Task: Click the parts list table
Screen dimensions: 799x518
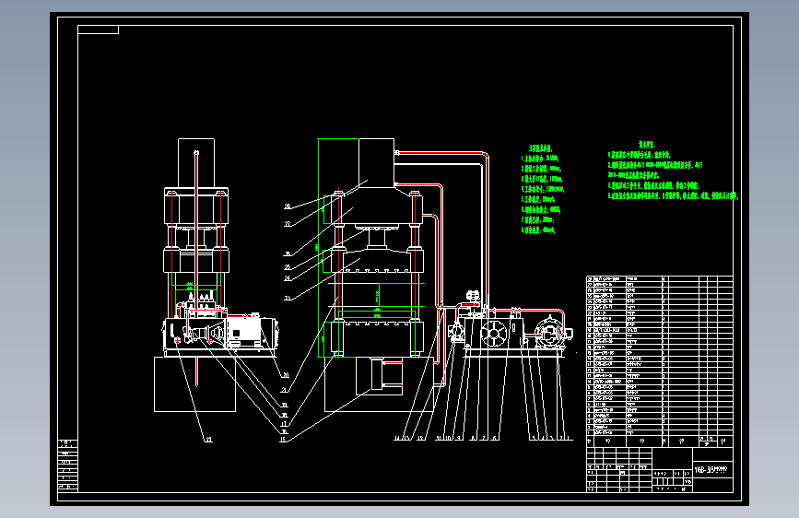Action: coord(660,361)
